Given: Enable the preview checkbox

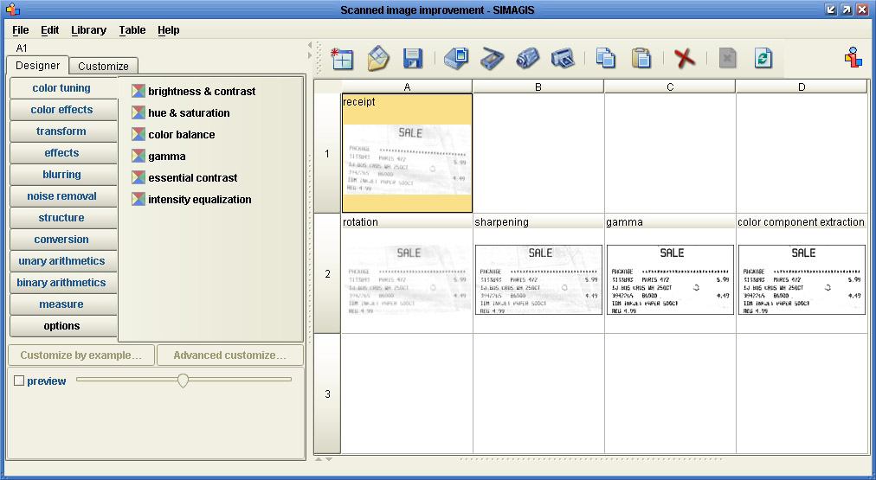Looking at the screenshot, I should click(19, 381).
